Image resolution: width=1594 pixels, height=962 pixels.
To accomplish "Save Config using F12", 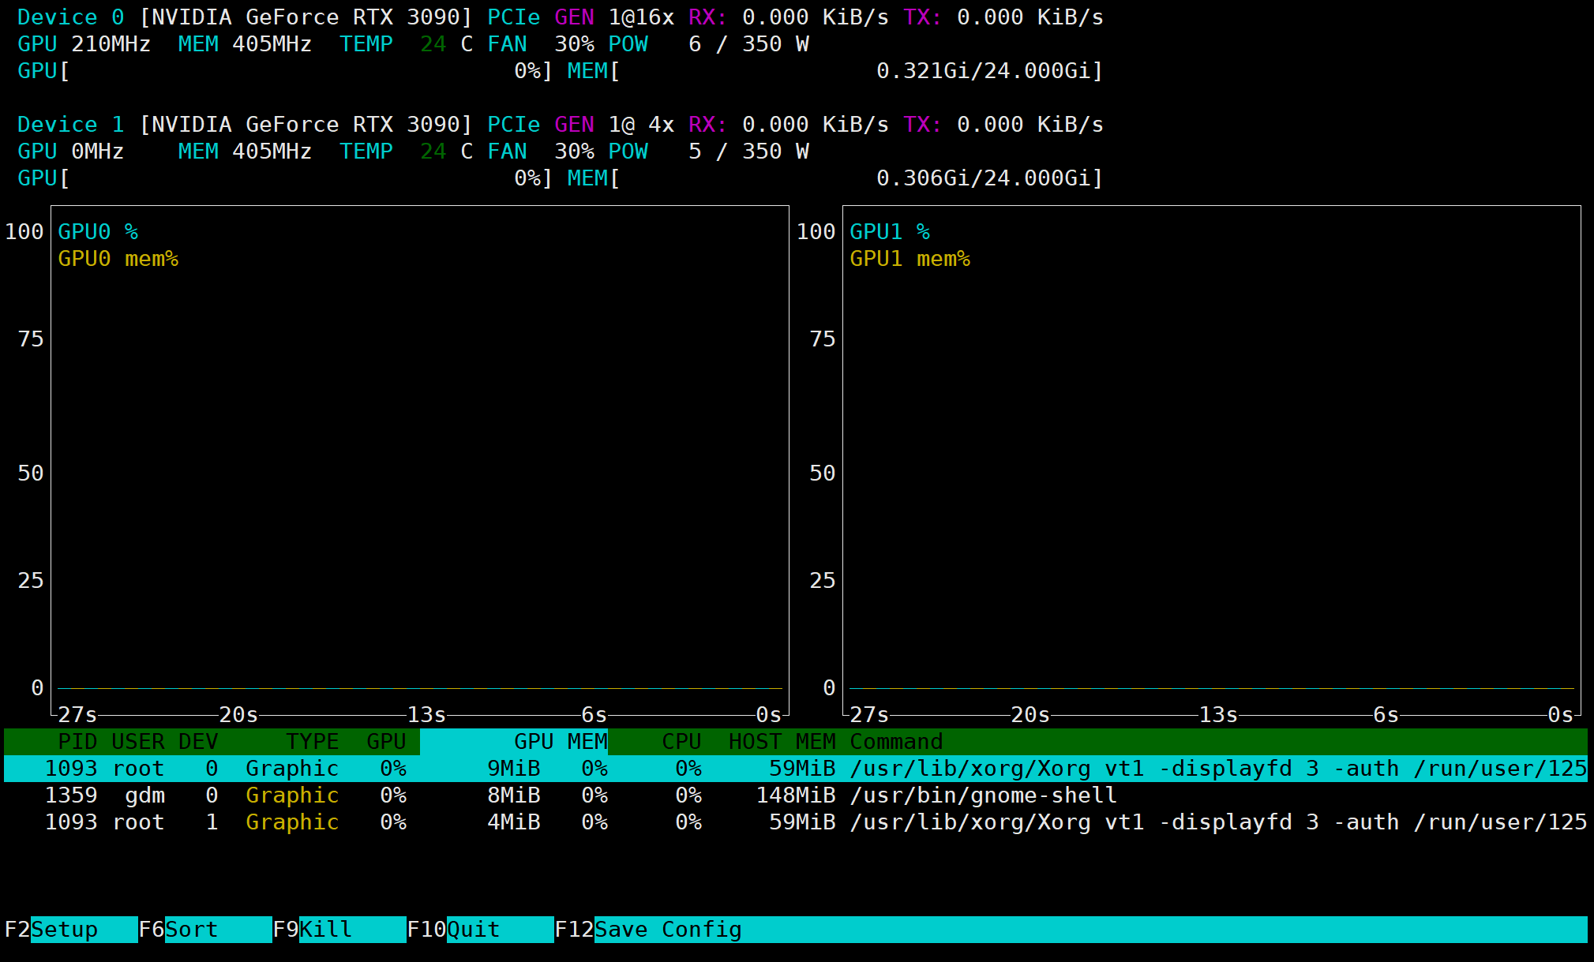I will coord(667,930).
